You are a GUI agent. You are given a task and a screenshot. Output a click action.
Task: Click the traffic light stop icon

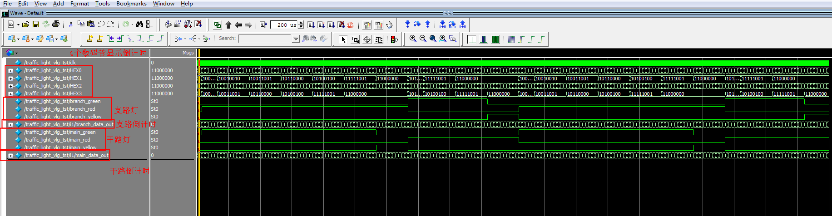(x=394, y=39)
